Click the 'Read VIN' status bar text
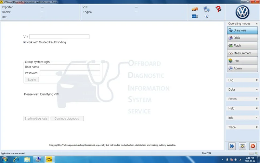The height and width of the screenshot is (163, 260). pos(206,153)
